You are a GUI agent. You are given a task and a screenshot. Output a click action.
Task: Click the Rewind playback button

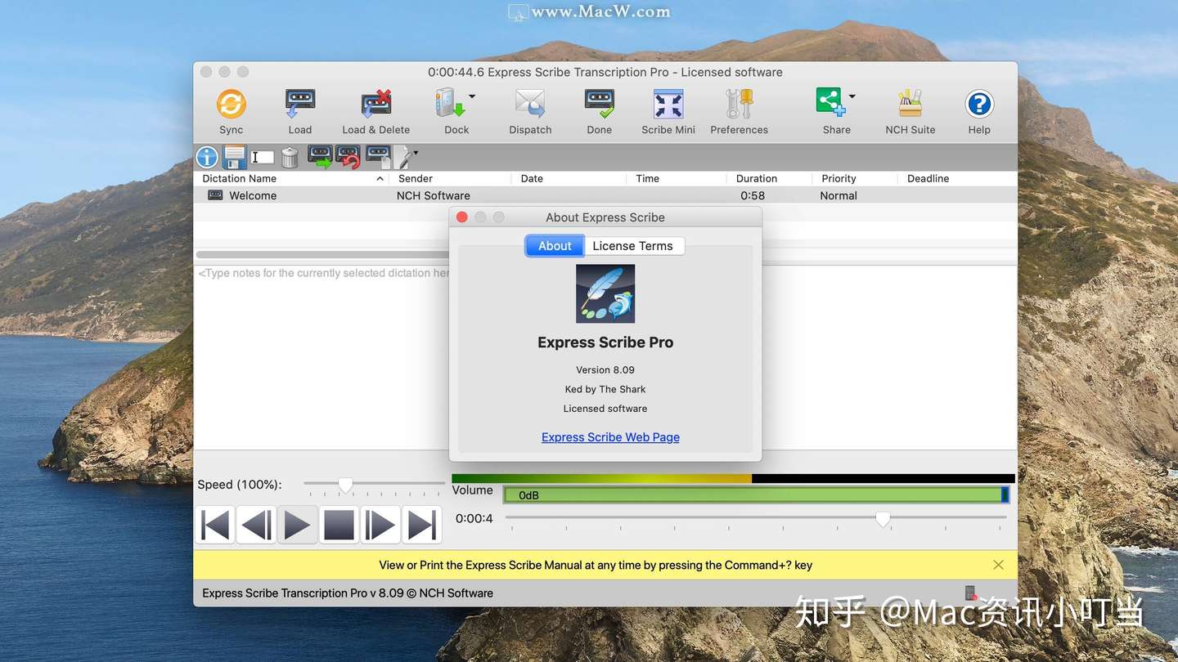tap(256, 525)
